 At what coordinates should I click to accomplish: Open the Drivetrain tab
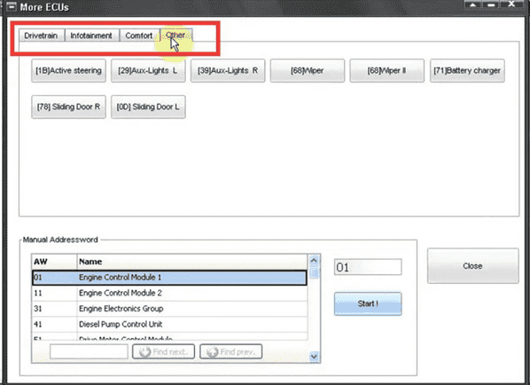click(x=42, y=35)
